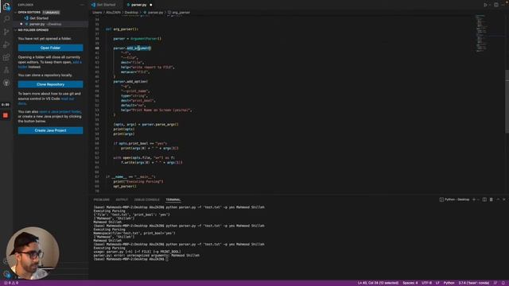509x286 pixels.
Task: Click the presenter webcam bubble
Action: [x=33, y=253]
